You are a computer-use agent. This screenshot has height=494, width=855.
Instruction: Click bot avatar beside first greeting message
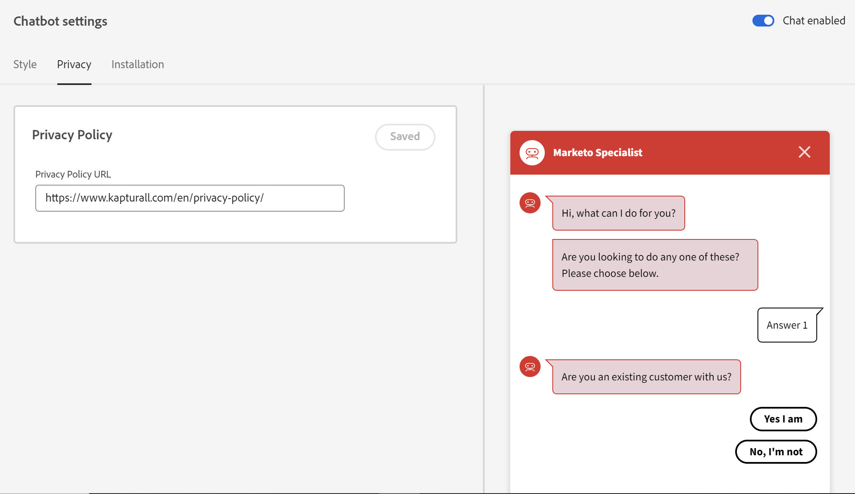pos(530,203)
